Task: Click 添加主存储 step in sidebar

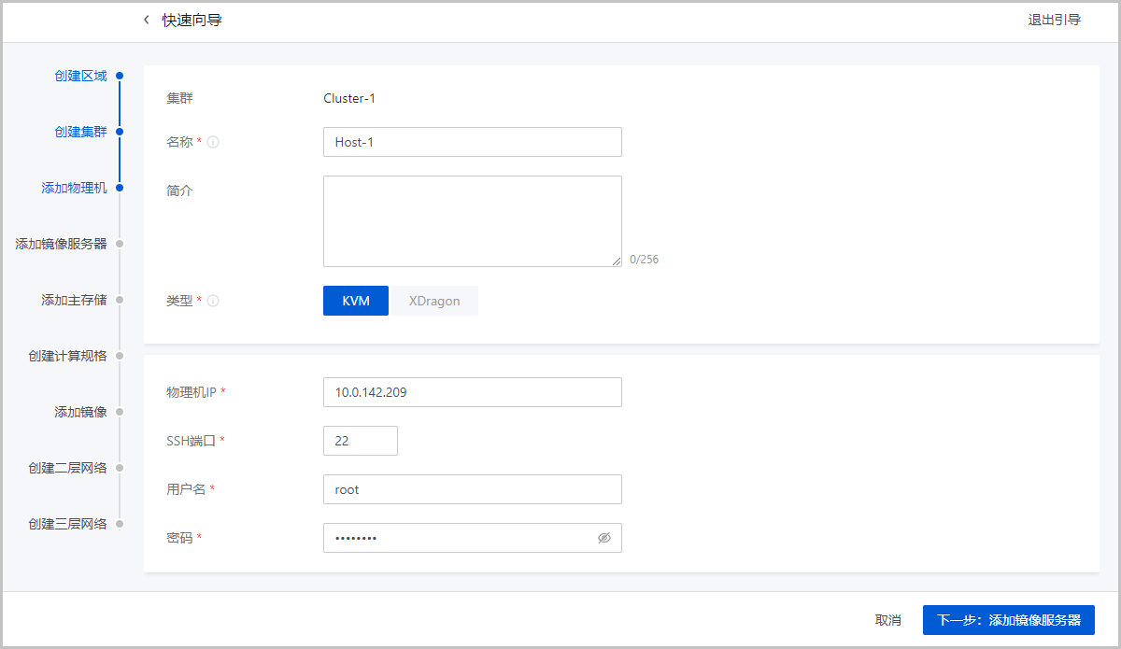Action: click(74, 300)
